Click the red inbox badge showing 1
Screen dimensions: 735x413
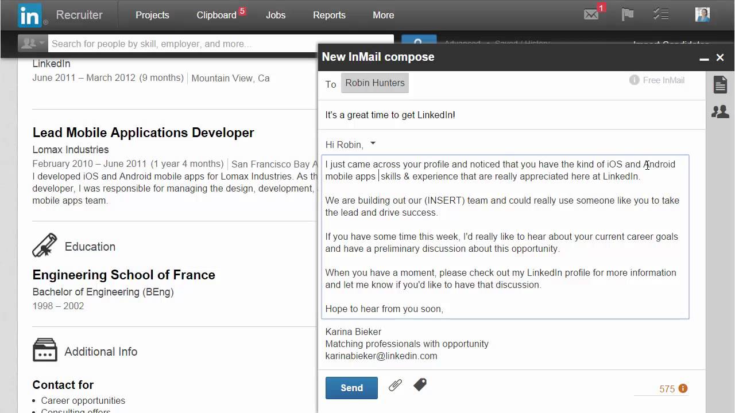601,7
